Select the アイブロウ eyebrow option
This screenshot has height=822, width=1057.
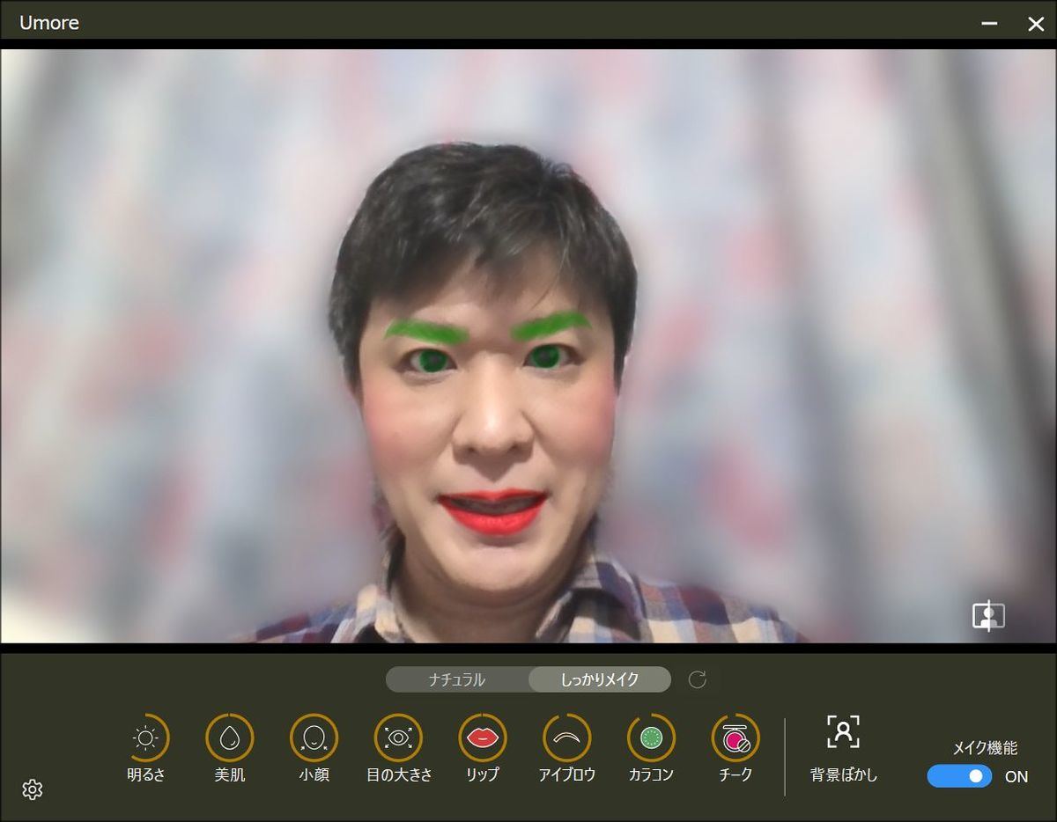click(567, 738)
